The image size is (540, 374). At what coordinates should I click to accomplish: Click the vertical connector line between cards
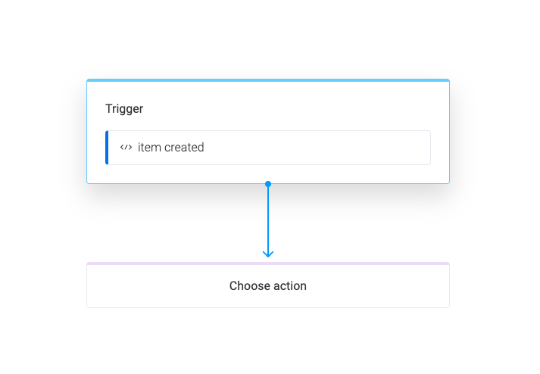coord(268,220)
